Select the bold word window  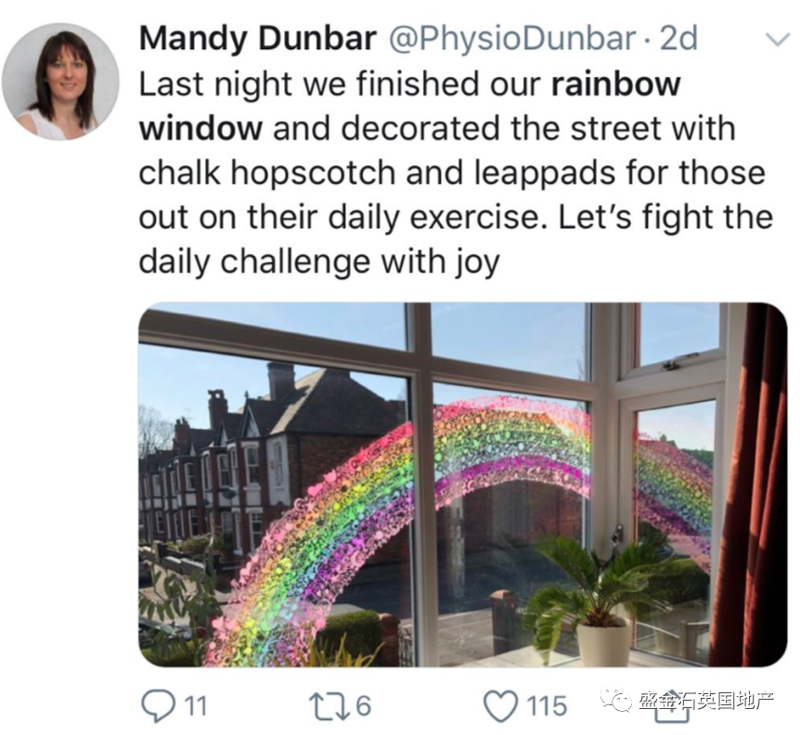coord(201,128)
